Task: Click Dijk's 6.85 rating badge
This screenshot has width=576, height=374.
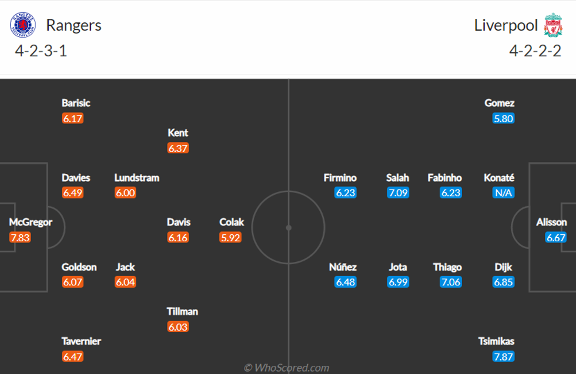Action: 504,282
